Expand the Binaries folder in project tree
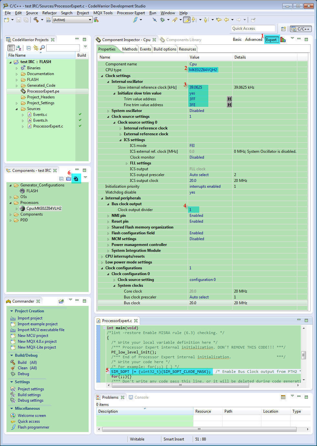Viewport: 317px width, 446px height. point(17,68)
